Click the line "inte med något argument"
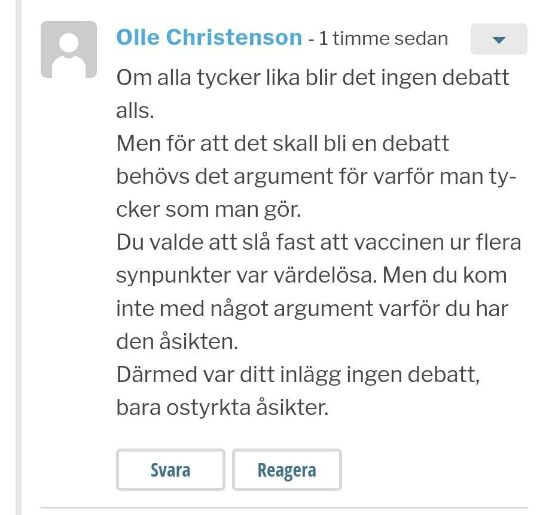 312,308
